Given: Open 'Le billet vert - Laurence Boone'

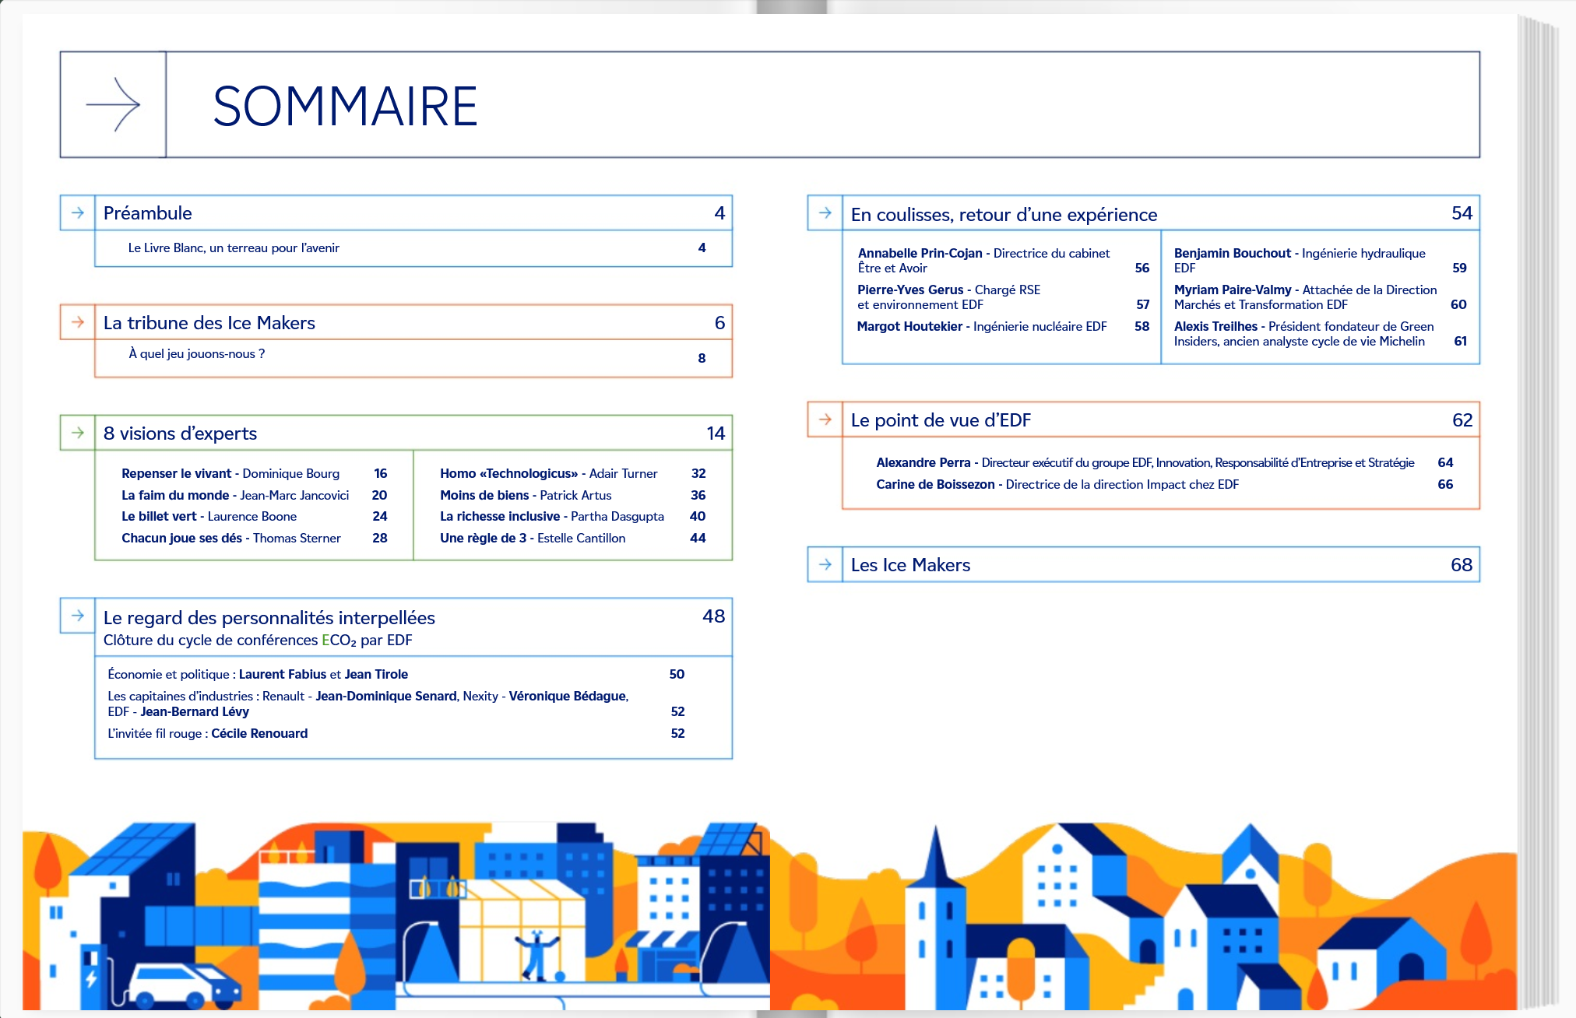Looking at the screenshot, I should click(x=209, y=516).
